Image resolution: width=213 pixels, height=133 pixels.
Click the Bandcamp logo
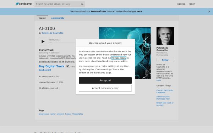(24, 4)
